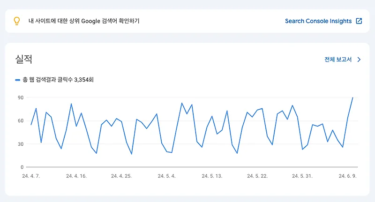Select the 24. 4. 7. date label
This screenshot has width=375, height=202.
[31, 176]
